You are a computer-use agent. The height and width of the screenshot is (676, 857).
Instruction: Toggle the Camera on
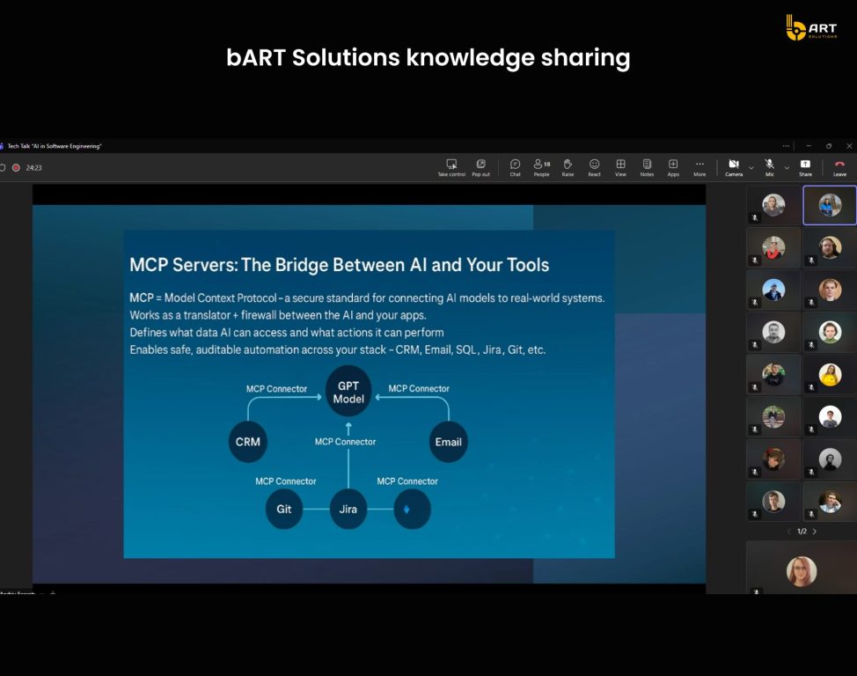733,167
